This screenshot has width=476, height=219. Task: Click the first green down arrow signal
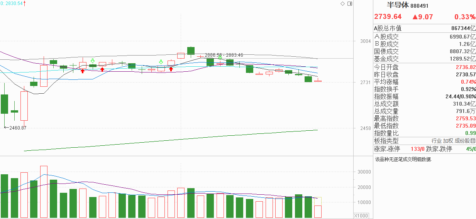pos(93,61)
